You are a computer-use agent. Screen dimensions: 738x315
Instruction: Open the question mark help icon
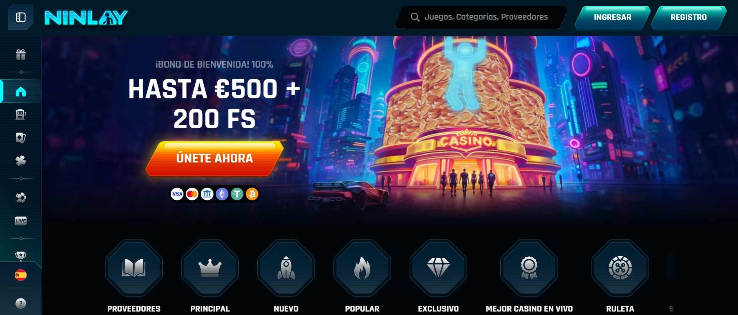[x=21, y=303]
